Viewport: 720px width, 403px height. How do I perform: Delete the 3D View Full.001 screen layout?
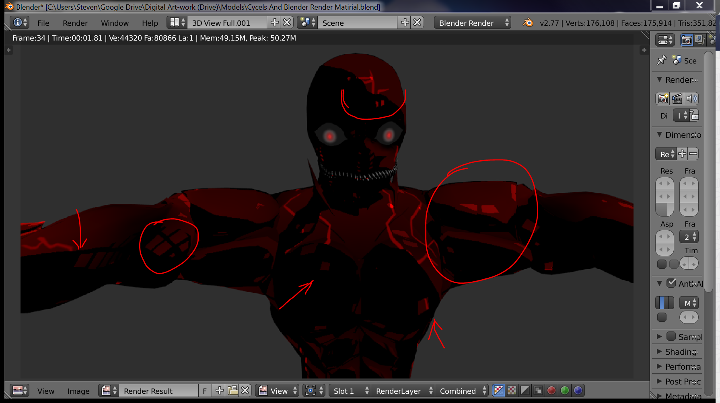(287, 23)
